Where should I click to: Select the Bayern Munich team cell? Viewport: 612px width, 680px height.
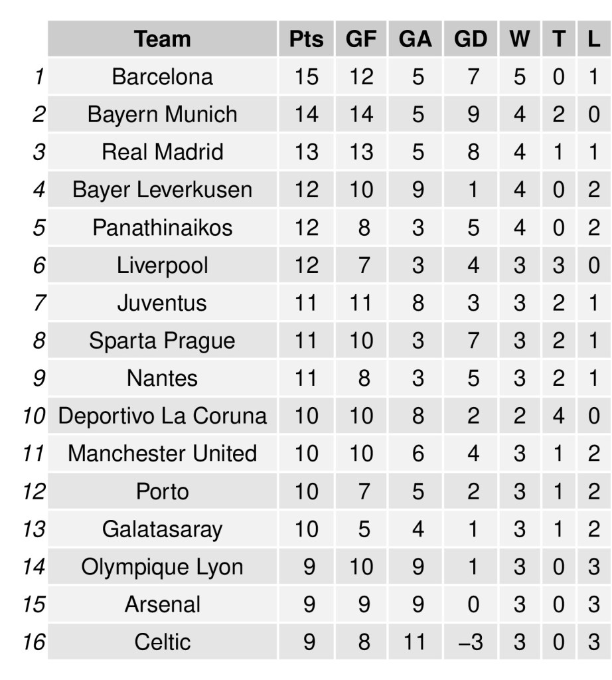pos(163,114)
